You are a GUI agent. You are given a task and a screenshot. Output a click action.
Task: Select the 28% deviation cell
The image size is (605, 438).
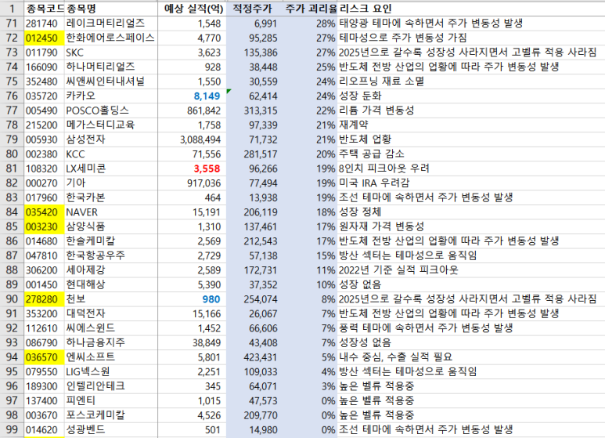click(310, 24)
